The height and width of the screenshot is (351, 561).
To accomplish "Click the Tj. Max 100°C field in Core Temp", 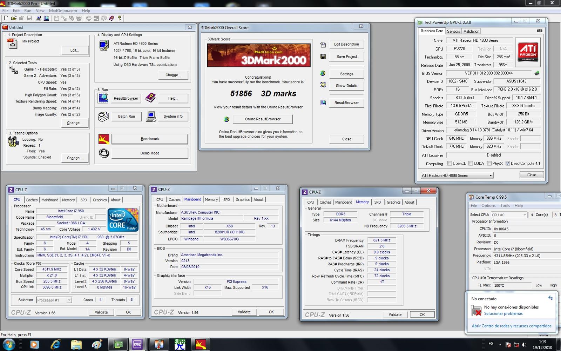I will tap(512, 285).
